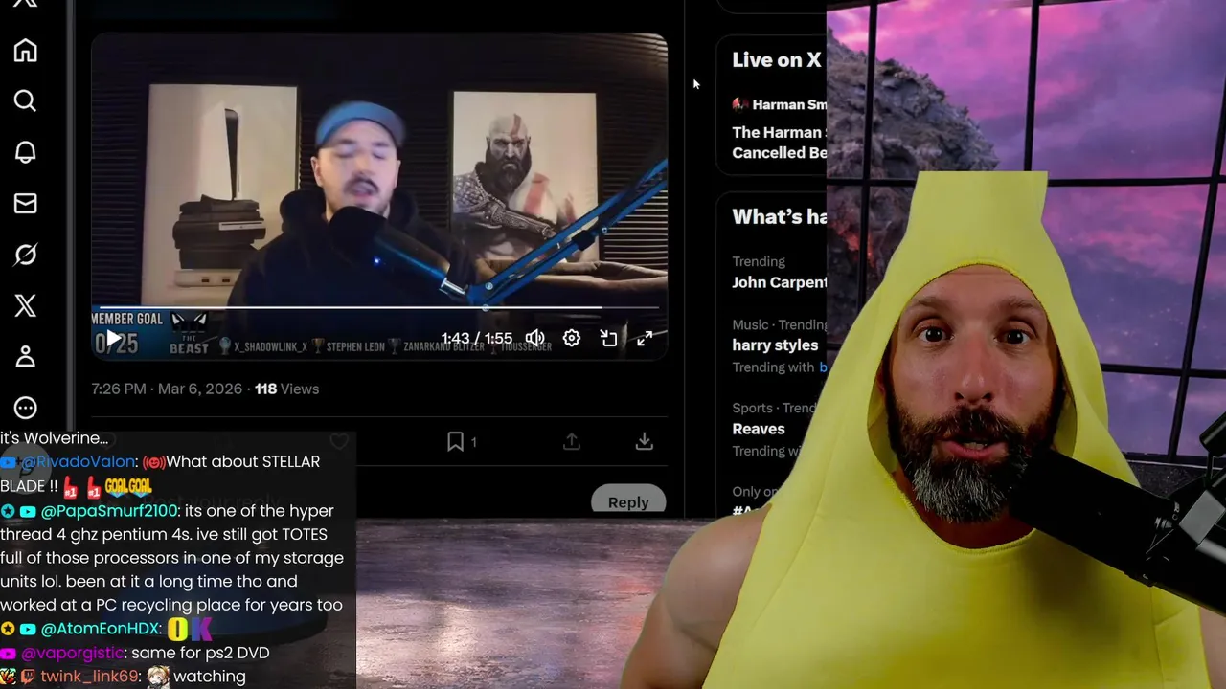Image resolution: width=1226 pixels, height=689 pixels.
Task: Click the Reply button
Action: click(628, 501)
